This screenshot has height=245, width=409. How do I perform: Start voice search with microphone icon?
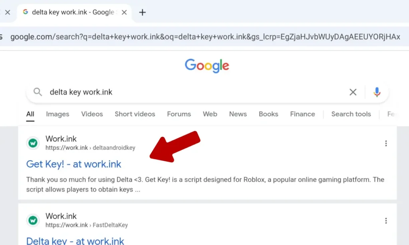(x=377, y=92)
